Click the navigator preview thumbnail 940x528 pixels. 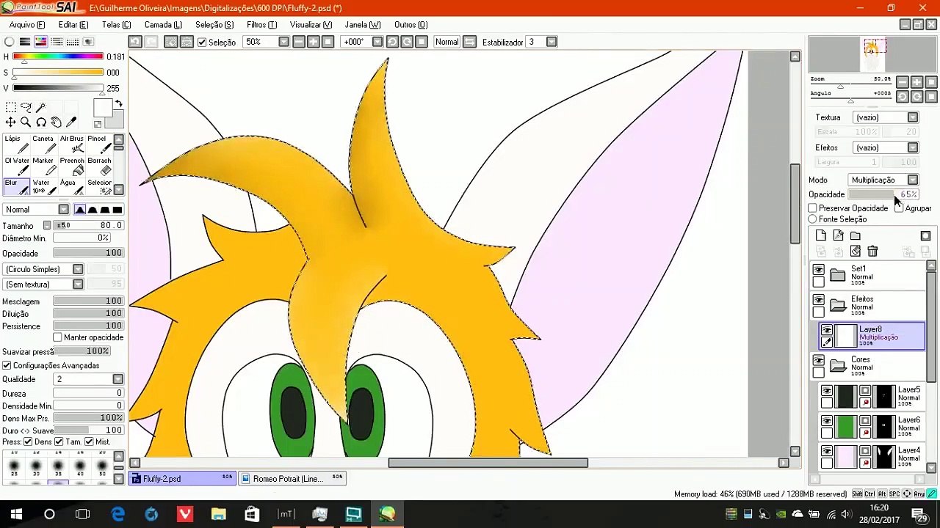(873, 53)
